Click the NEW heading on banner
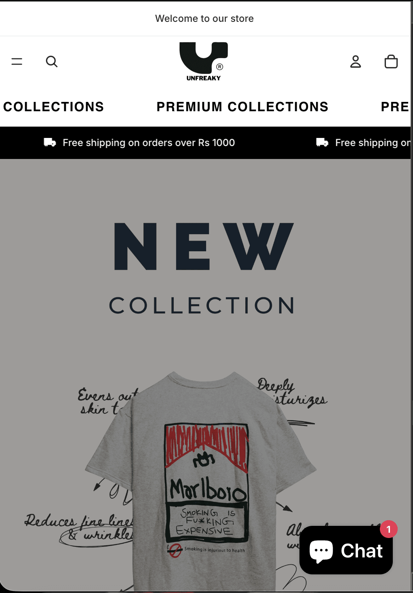This screenshot has height=593, width=413. coord(204,246)
